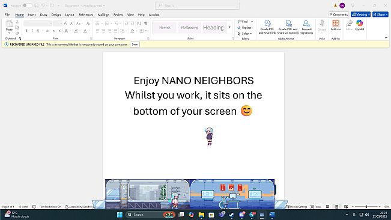The image size is (391, 220).
Task: Switch to the Insert tab
Action: (32, 14)
